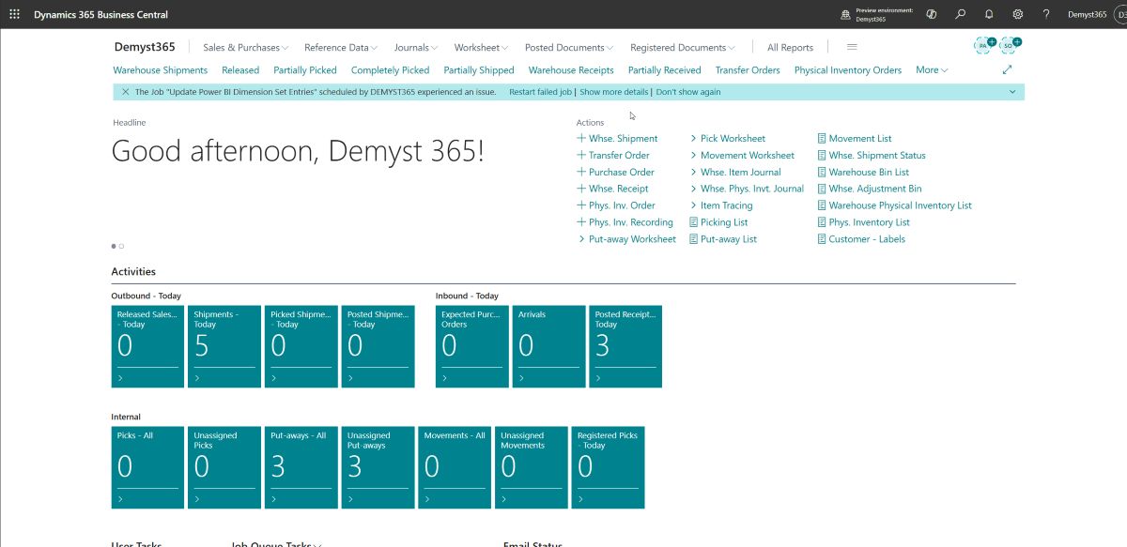
Task: Collapse the job issue notification banner chevron
Action: click(1012, 91)
